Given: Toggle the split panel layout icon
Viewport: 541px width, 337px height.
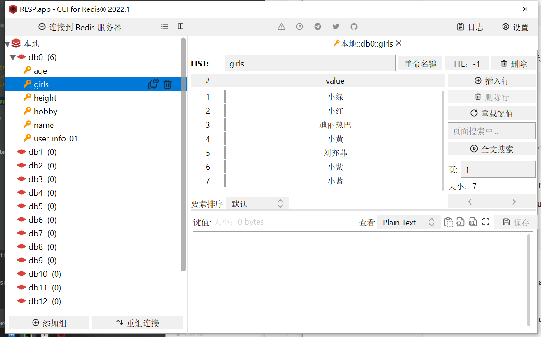Looking at the screenshot, I should click(180, 27).
